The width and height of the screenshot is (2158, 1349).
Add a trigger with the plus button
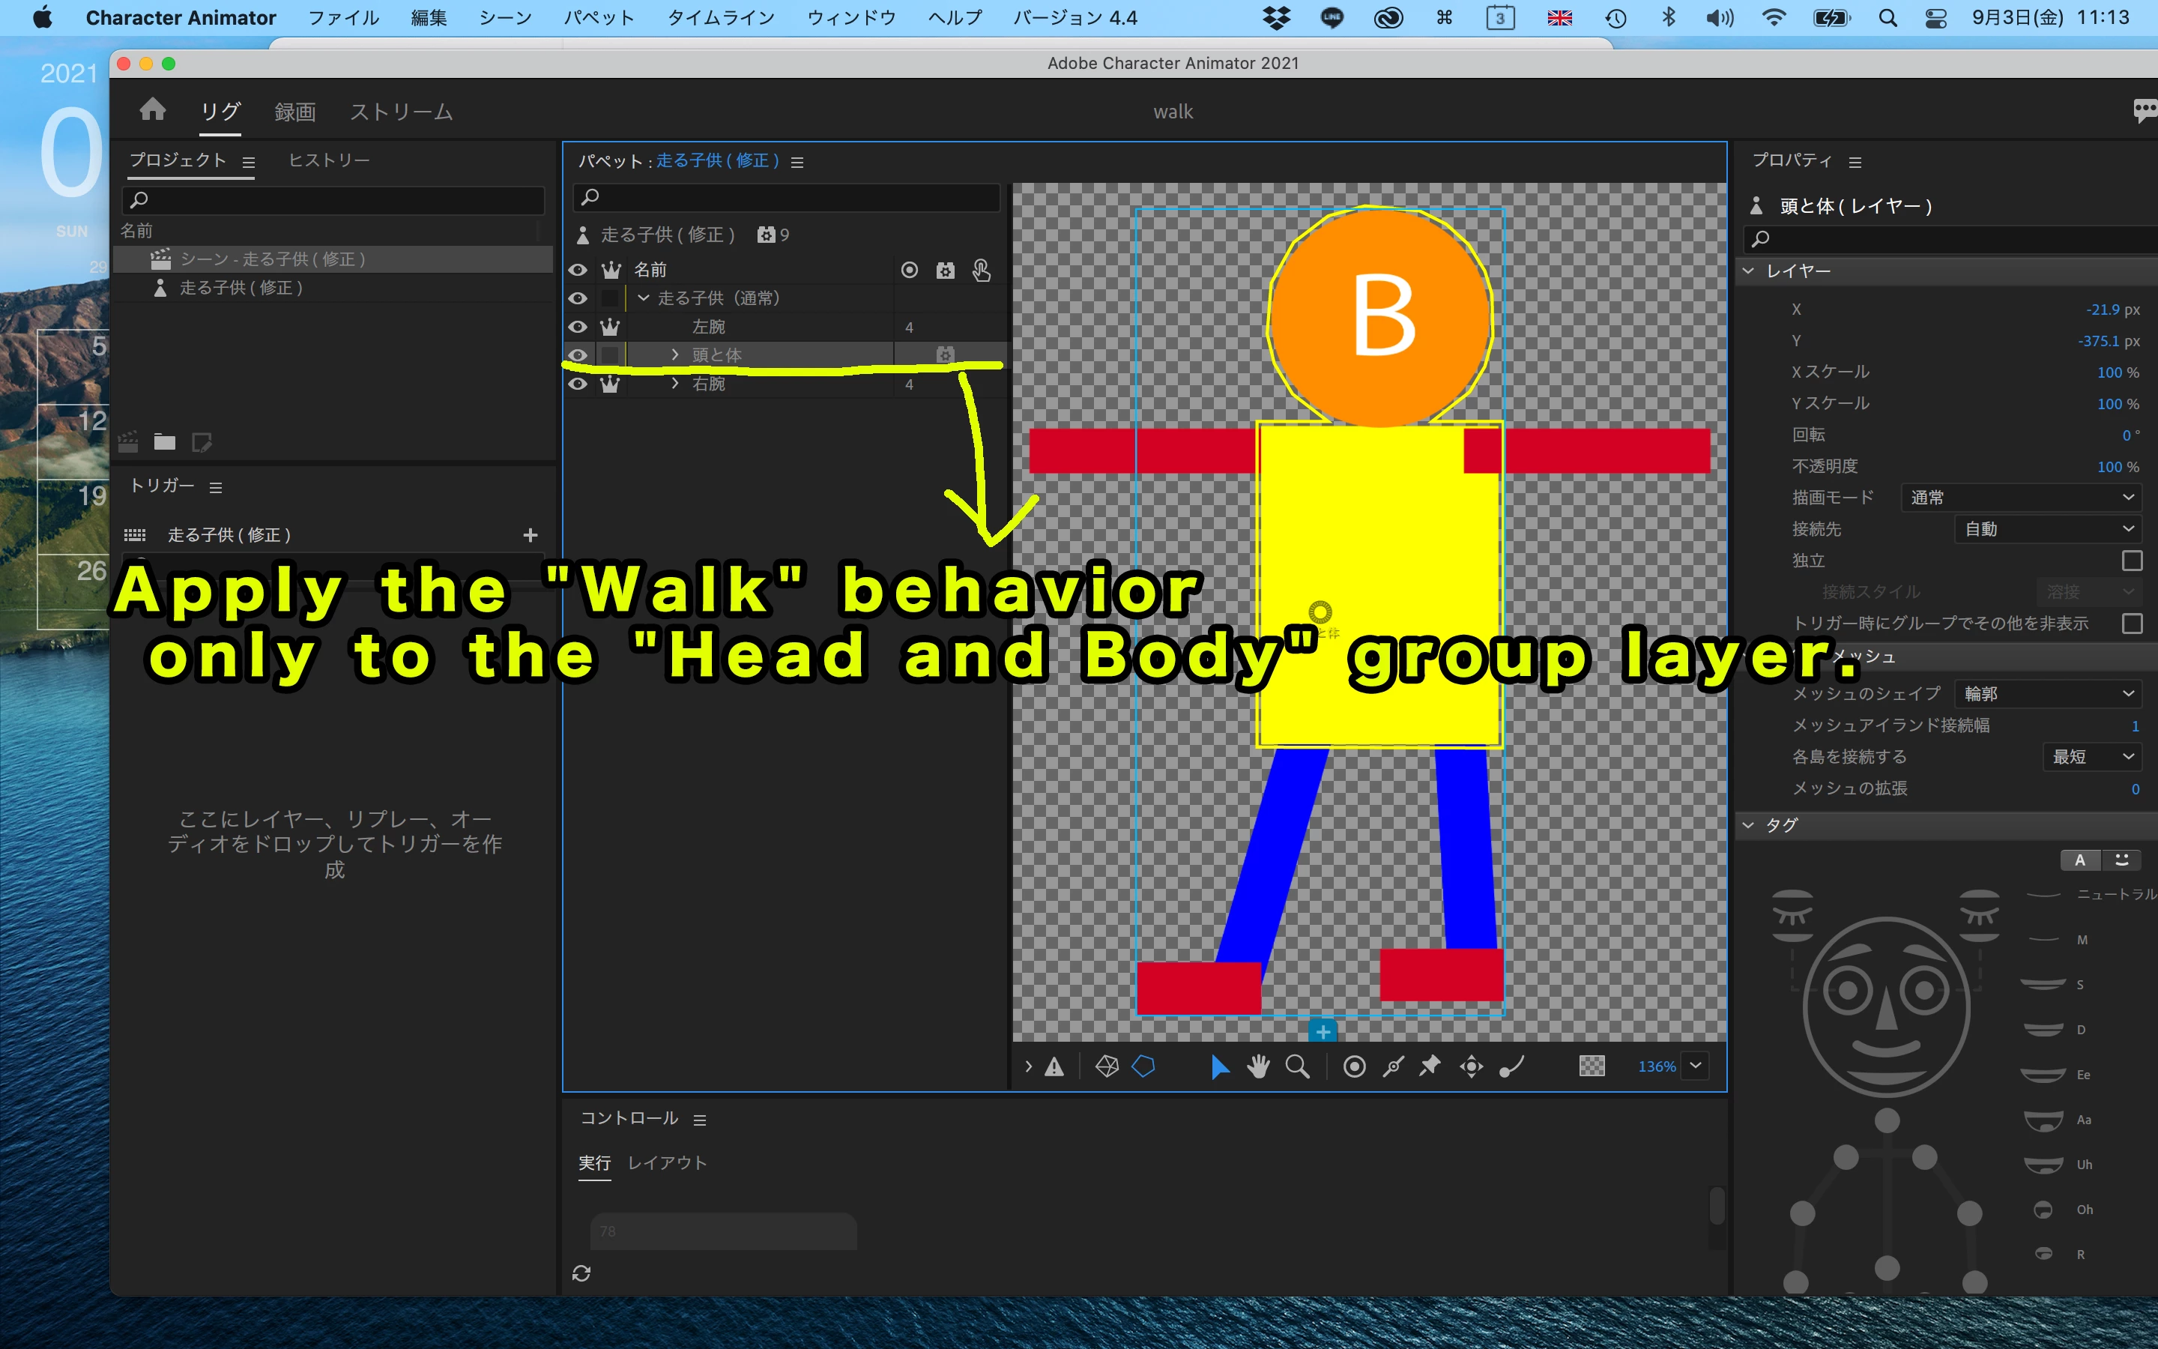pyautogui.click(x=531, y=534)
